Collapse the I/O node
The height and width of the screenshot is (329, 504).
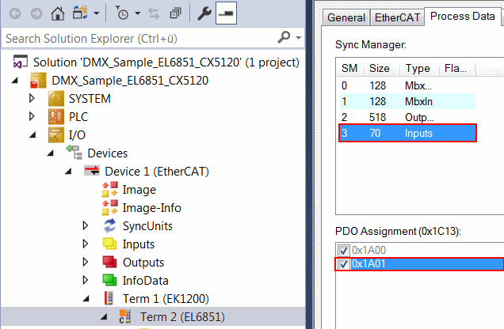tap(32, 135)
